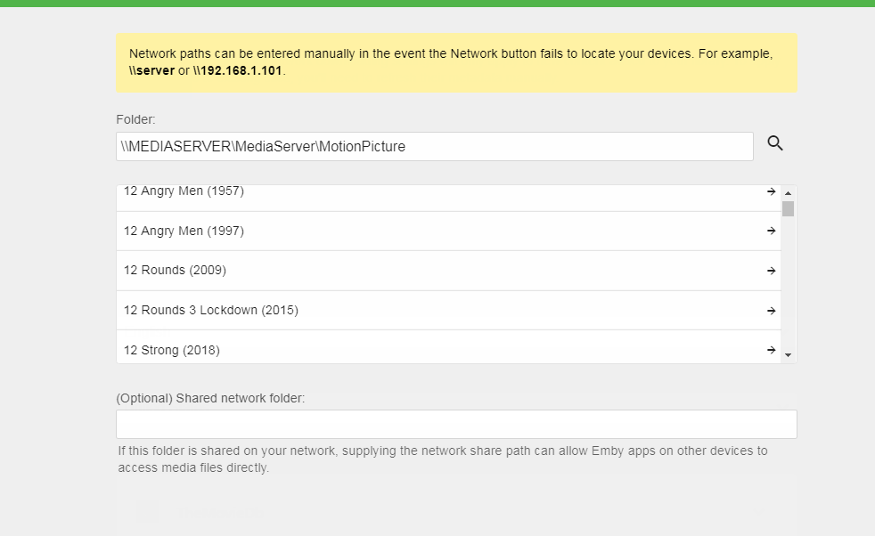Screen dimensions: 875x536
Task: Click the folder list scrollbar thumb
Action: [788, 208]
